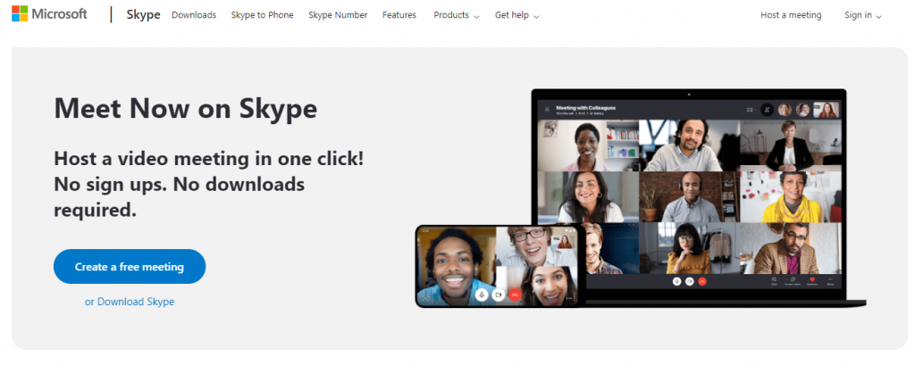Open the Skype home link
The width and height of the screenshot is (915, 374).
click(143, 14)
